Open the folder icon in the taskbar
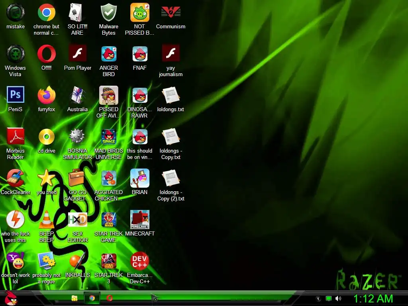 coord(75,298)
